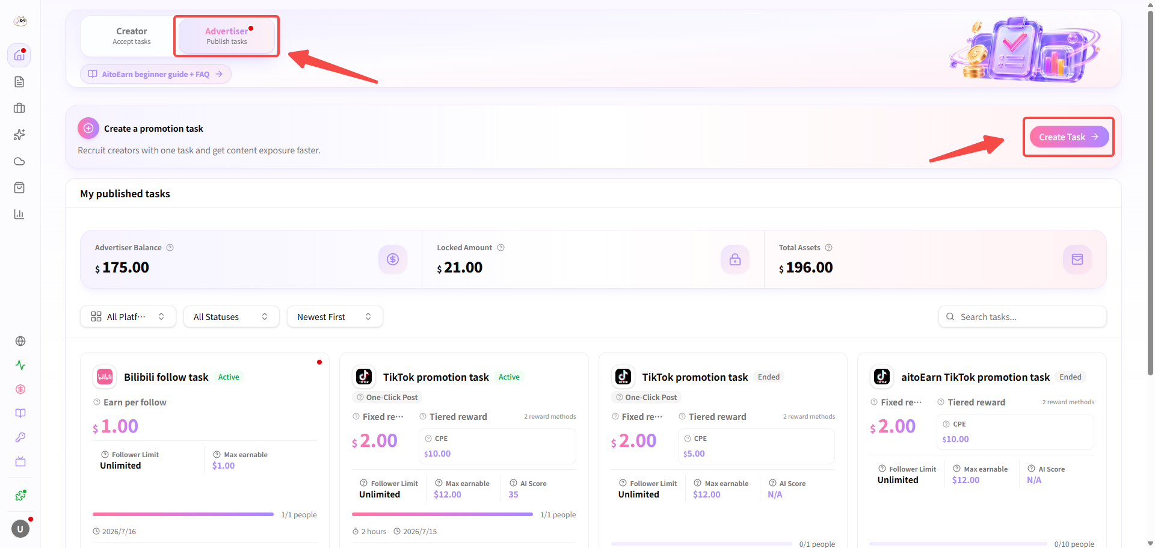Click the green pulse activity icon in the sidebar

tap(20, 365)
